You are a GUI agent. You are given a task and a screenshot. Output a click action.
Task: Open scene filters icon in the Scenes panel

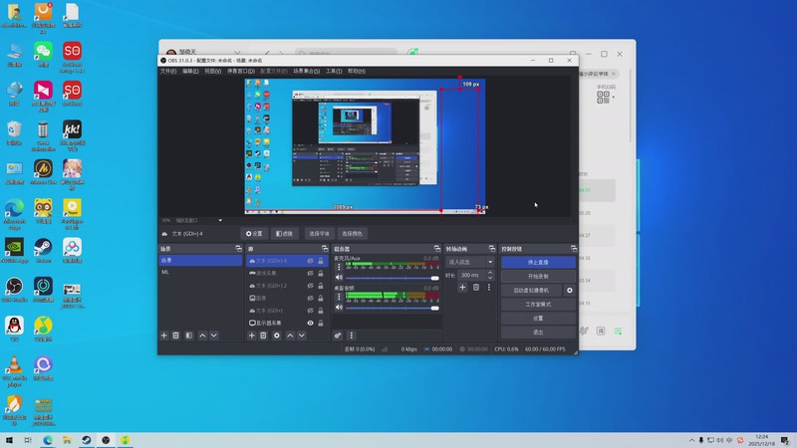189,336
